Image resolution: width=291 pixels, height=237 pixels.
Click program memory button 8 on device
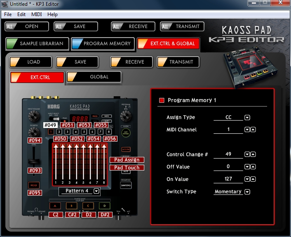point(109,132)
